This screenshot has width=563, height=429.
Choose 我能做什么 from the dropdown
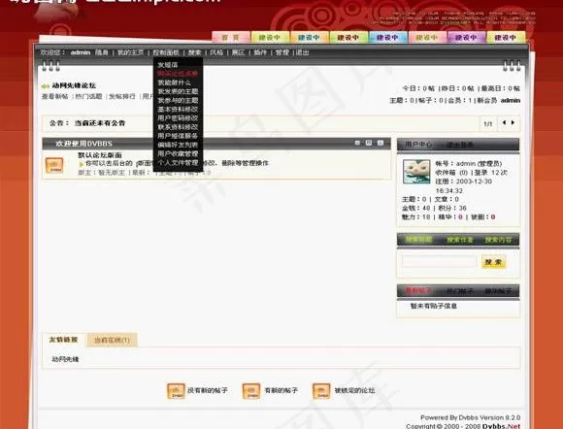point(174,82)
